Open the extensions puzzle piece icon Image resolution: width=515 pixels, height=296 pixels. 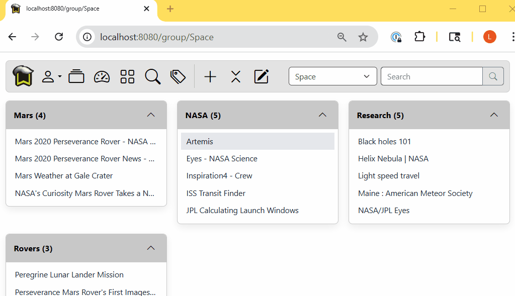pos(420,37)
